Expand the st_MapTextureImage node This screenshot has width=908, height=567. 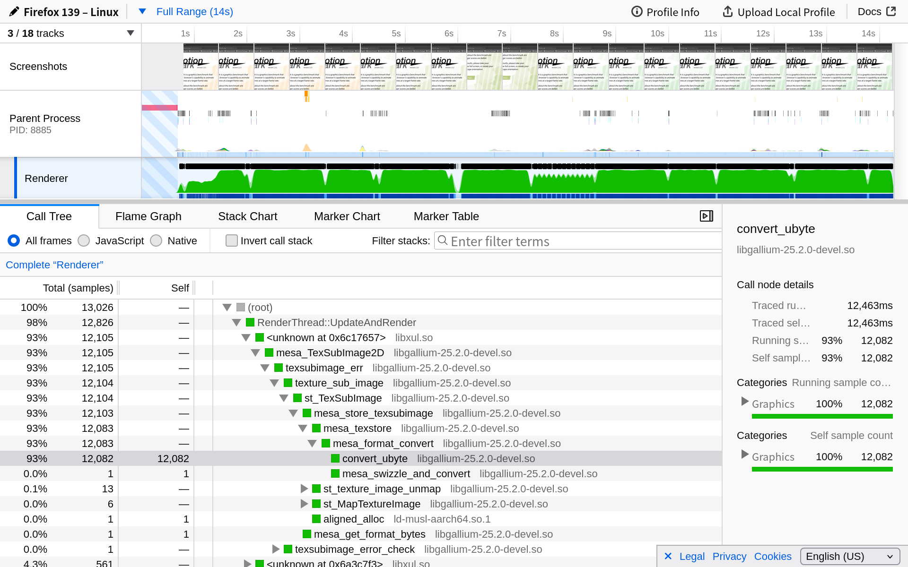(x=304, y=504)
